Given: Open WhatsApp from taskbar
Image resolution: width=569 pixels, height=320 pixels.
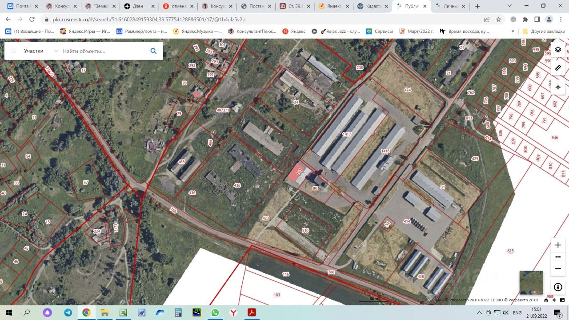Looking at the screenshot, I should (215, 312).
